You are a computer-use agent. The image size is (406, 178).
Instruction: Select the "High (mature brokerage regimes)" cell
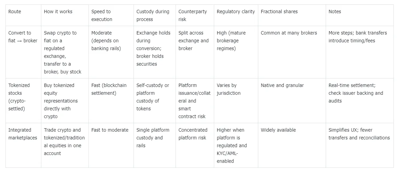[x=231, y=41]
